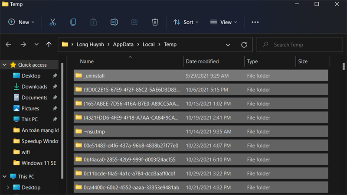Sort by the Date modified column
Screen dimensions: 347x195
point(202,62)
